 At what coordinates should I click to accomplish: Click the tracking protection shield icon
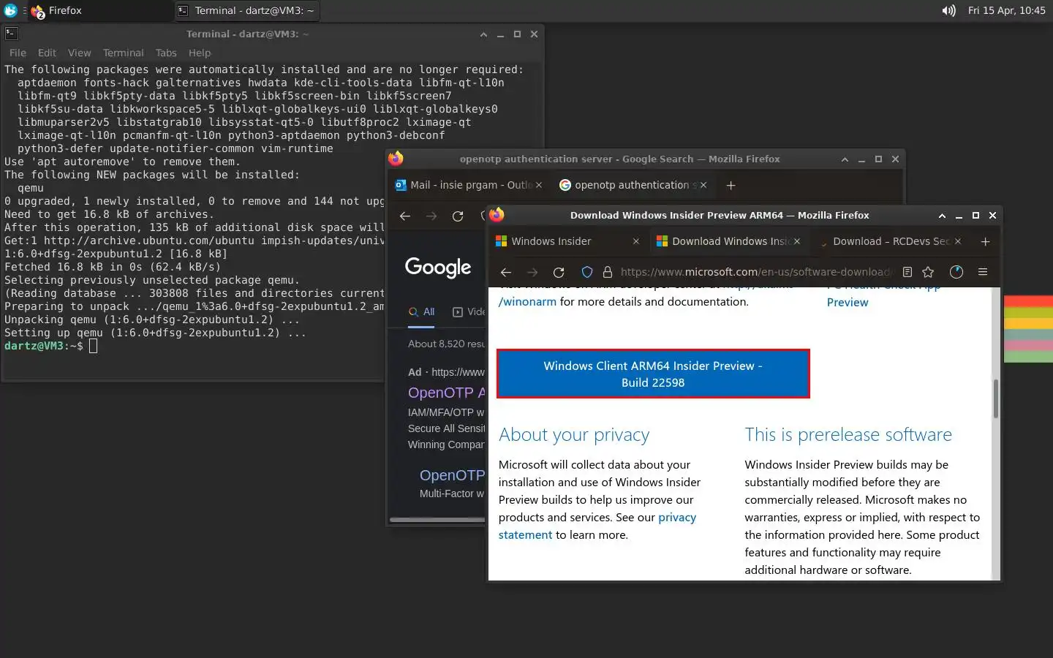pos(586,272)
